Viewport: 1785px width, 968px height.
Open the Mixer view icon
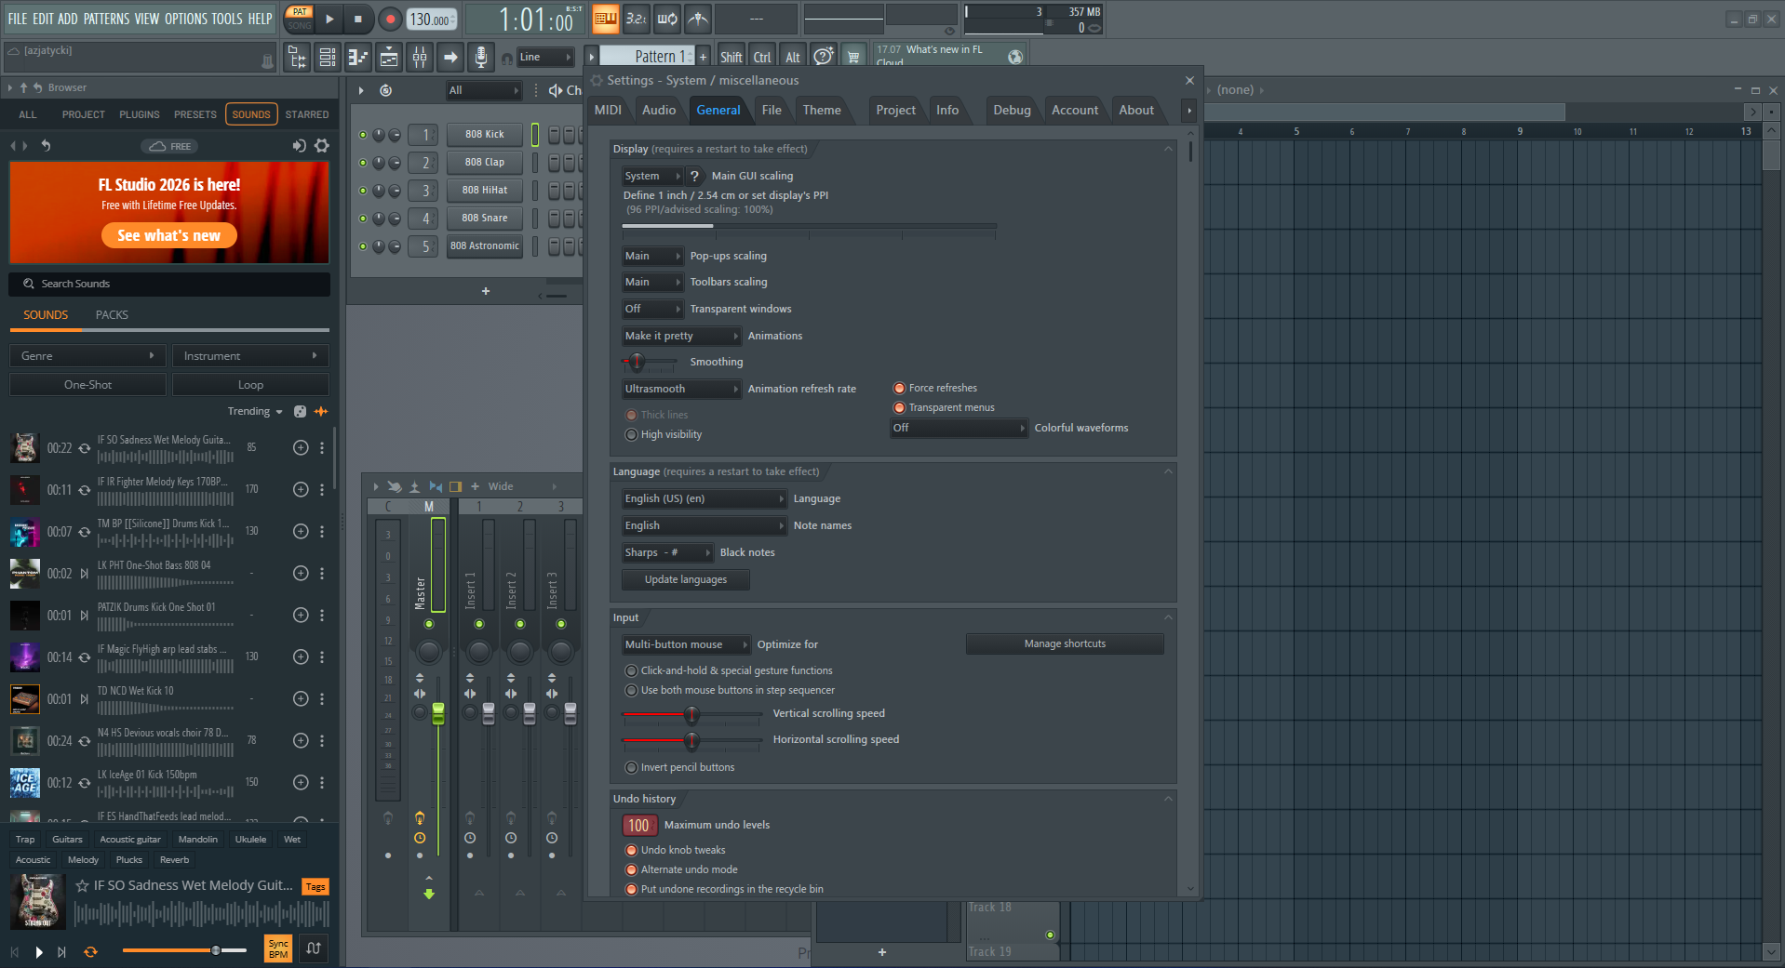420,58
